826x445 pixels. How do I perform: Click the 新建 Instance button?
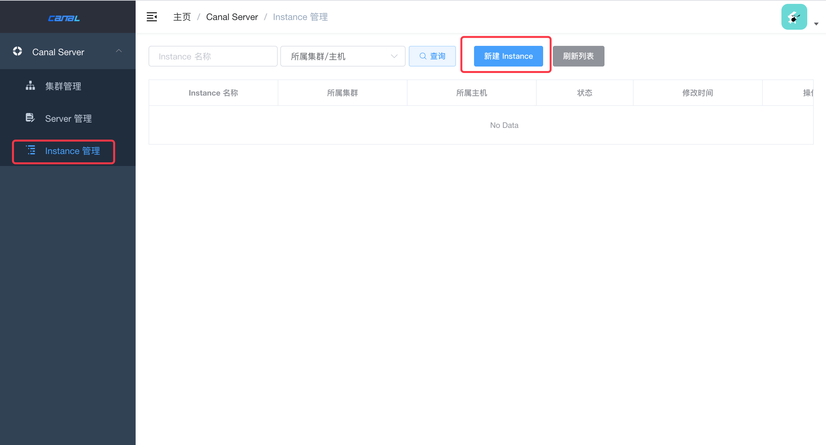pyautogui.click(x=508, y=56)
